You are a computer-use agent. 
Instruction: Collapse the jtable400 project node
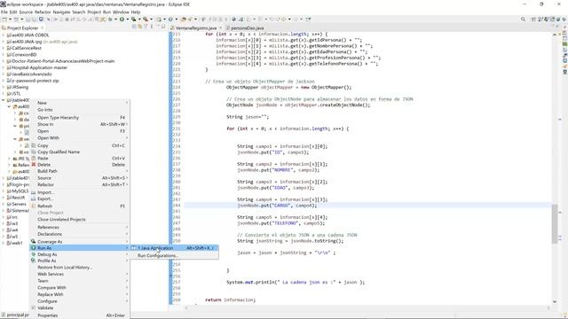point(4,100)
